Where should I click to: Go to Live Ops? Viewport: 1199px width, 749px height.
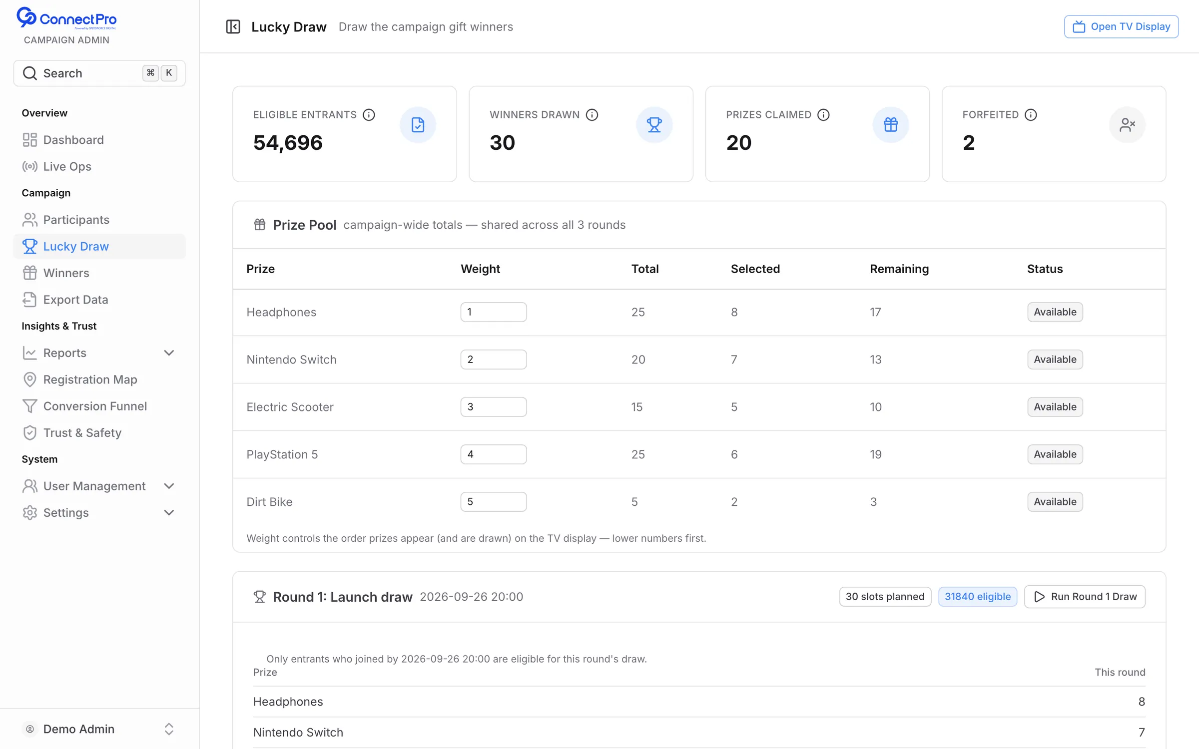pos(99,166)
